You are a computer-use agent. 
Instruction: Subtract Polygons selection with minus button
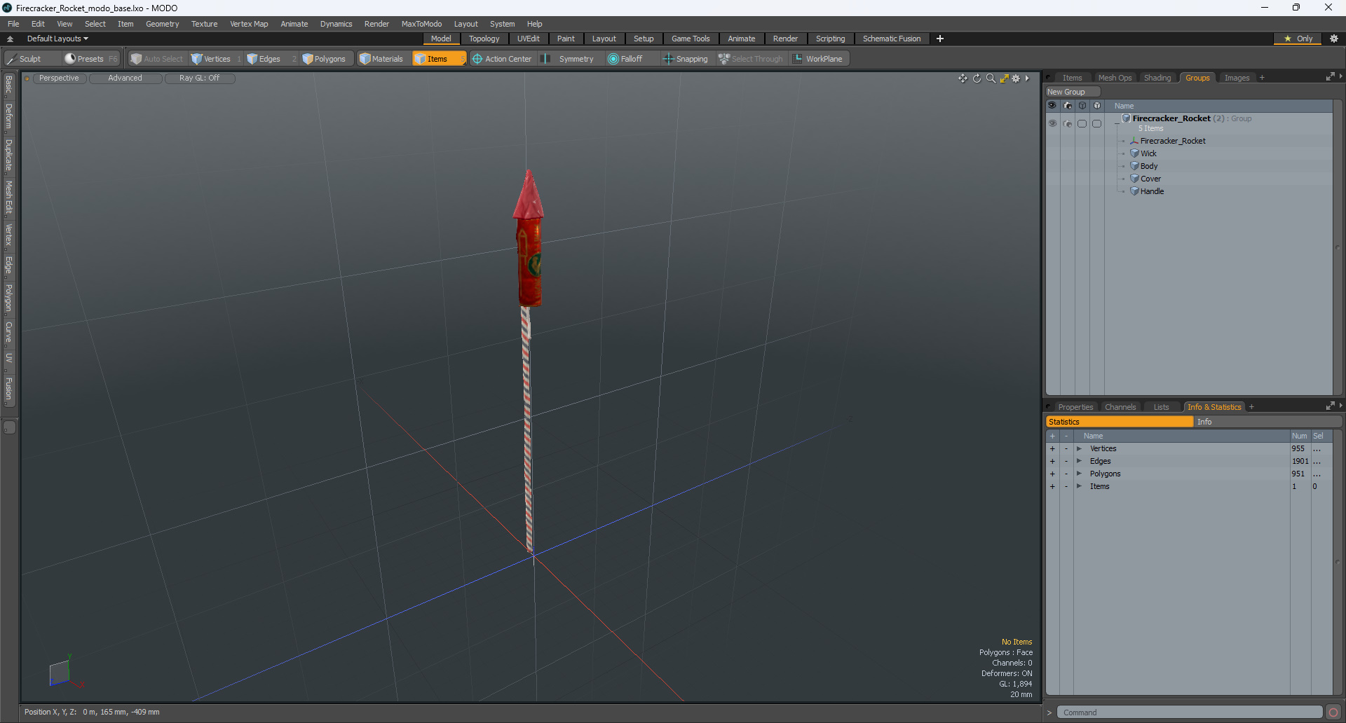click(1066, 474)
